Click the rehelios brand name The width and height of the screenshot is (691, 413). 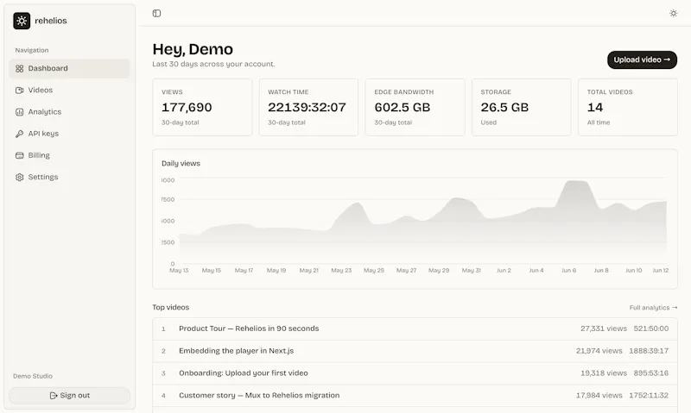coord(51,21)
